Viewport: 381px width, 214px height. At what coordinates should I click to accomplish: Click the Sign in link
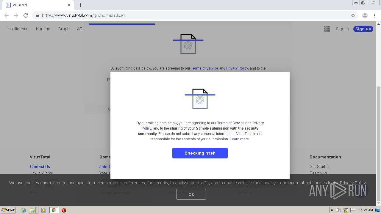click(342, 29)
